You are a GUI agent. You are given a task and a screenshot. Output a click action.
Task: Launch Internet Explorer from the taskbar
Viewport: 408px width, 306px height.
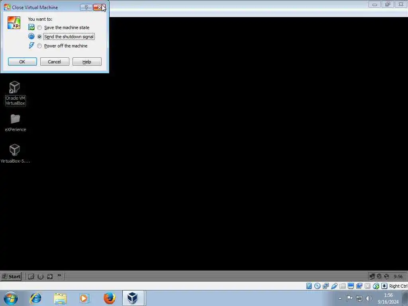point(35,298)
